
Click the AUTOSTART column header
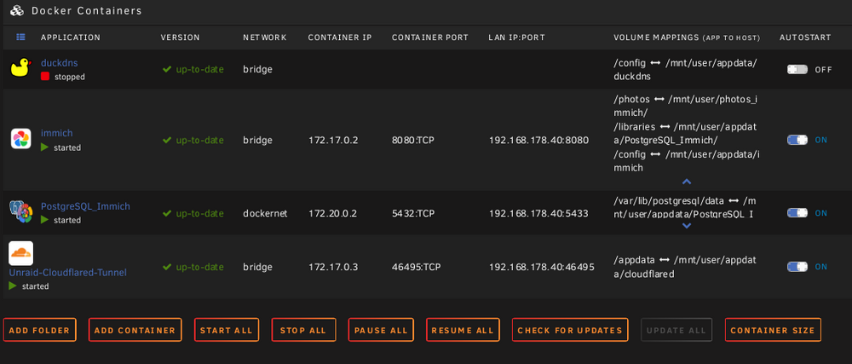tap(805, 38)
